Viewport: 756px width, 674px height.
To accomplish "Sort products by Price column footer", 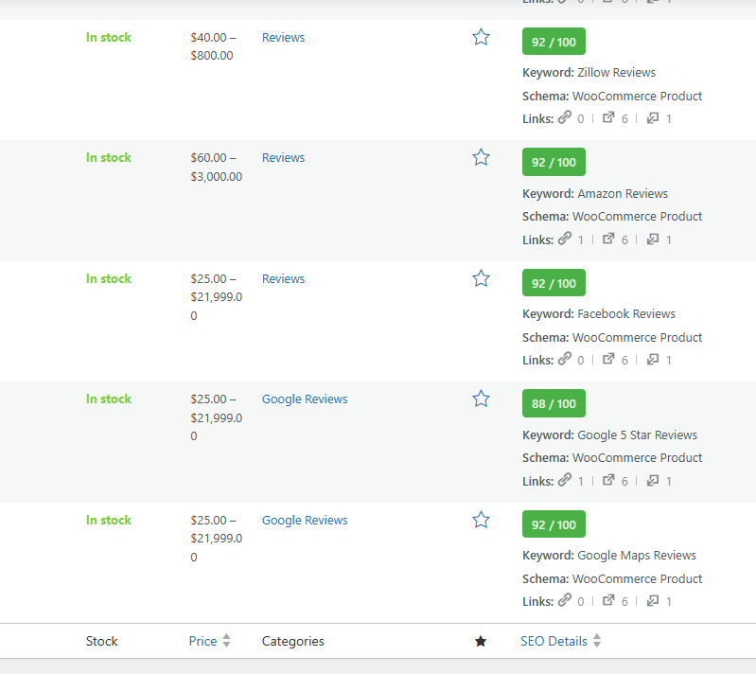I will pyautogui.click(x=202, y=641).
